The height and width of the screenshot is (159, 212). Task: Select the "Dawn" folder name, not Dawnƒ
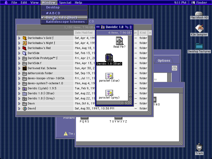tap(31, 103)
